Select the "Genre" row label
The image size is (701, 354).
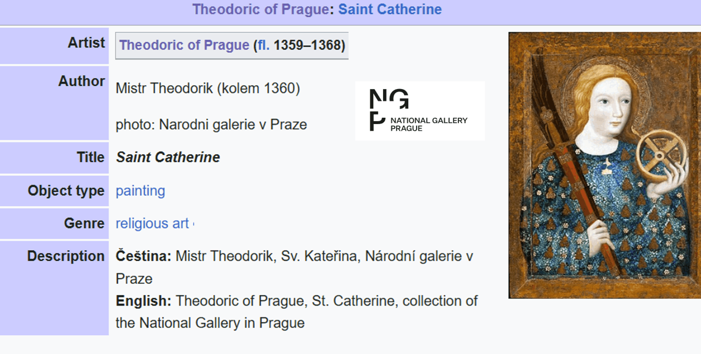coord(84,223)
